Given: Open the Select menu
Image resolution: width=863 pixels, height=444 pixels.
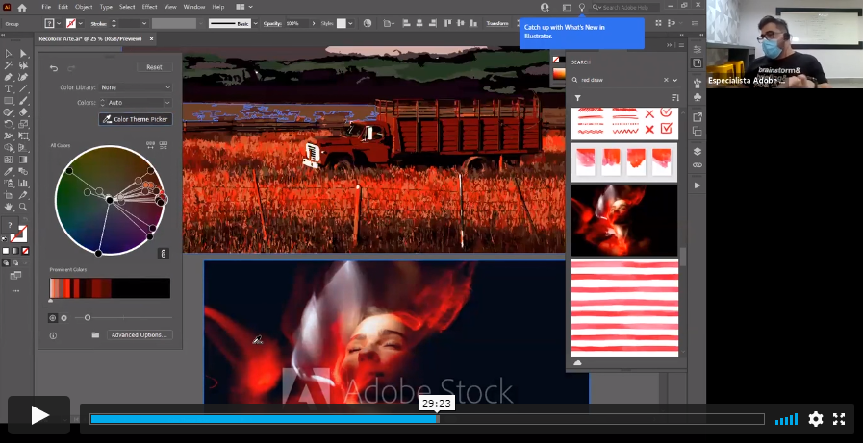Looking at the screenshot, I should coord(127,7).
